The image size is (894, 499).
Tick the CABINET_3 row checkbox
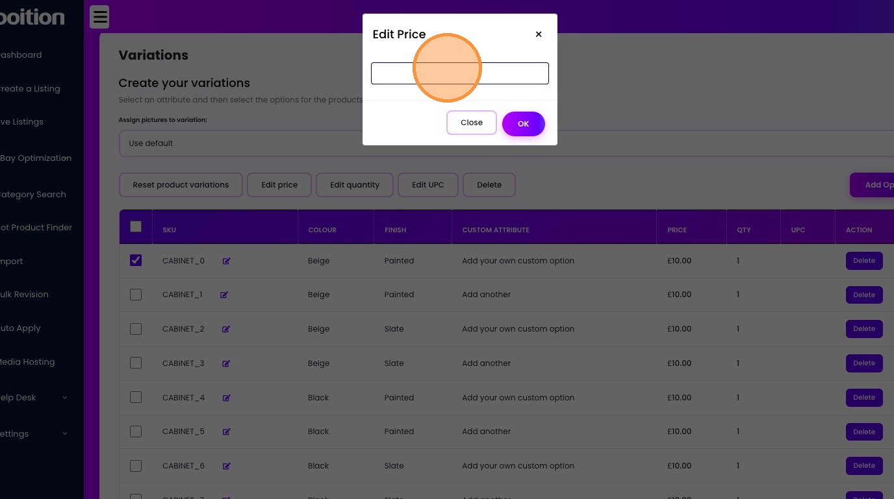click(136, 363)
